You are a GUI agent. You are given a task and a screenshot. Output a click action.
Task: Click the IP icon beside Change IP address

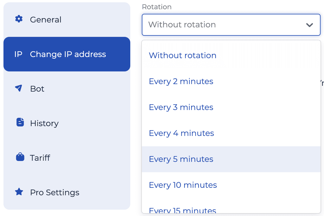tap(18, 54)
